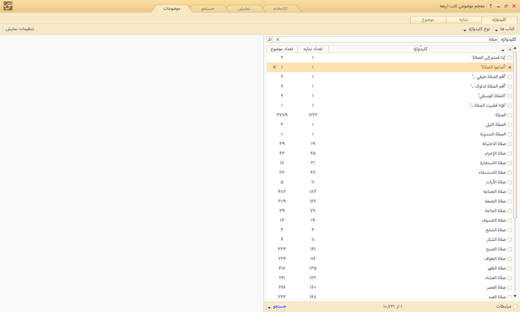Enable the مرتبطات checkbox
Screen dimensions: 520x312
pos(515,307)
